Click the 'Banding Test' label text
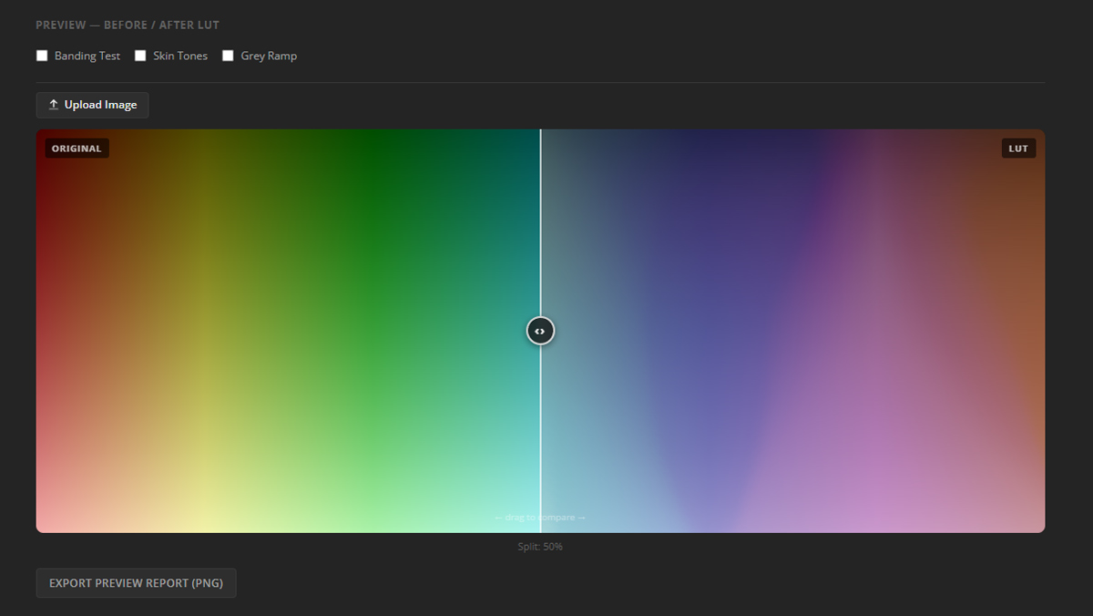This screenshot has width=1093, height=616. 87,56
